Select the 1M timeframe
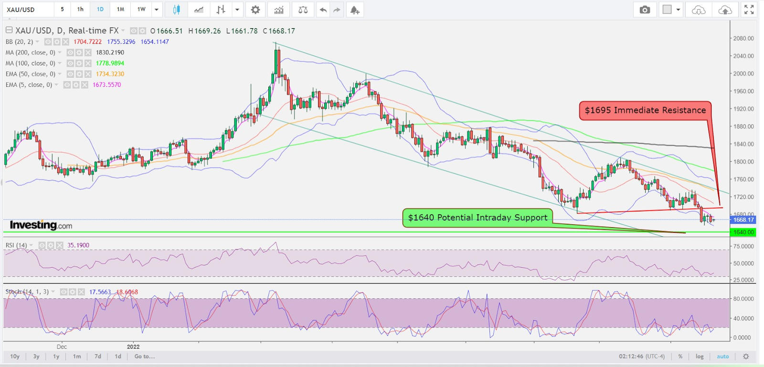The height and width of the screenshot is (367, 764). (x=121, y=10)
